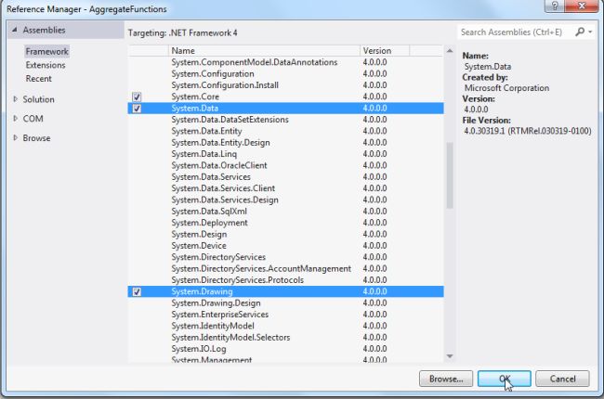Click the Browse... button
604x399 pixels.
coord(446,379)
